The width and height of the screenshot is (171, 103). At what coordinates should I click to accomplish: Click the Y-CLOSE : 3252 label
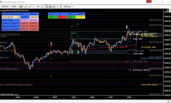click(x=148, y=47)
